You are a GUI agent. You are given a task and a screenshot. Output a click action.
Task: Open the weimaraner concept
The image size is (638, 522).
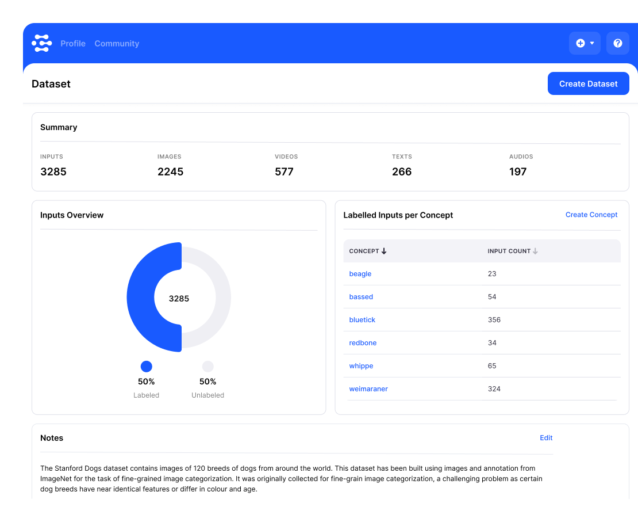click(x=368, y=389)
